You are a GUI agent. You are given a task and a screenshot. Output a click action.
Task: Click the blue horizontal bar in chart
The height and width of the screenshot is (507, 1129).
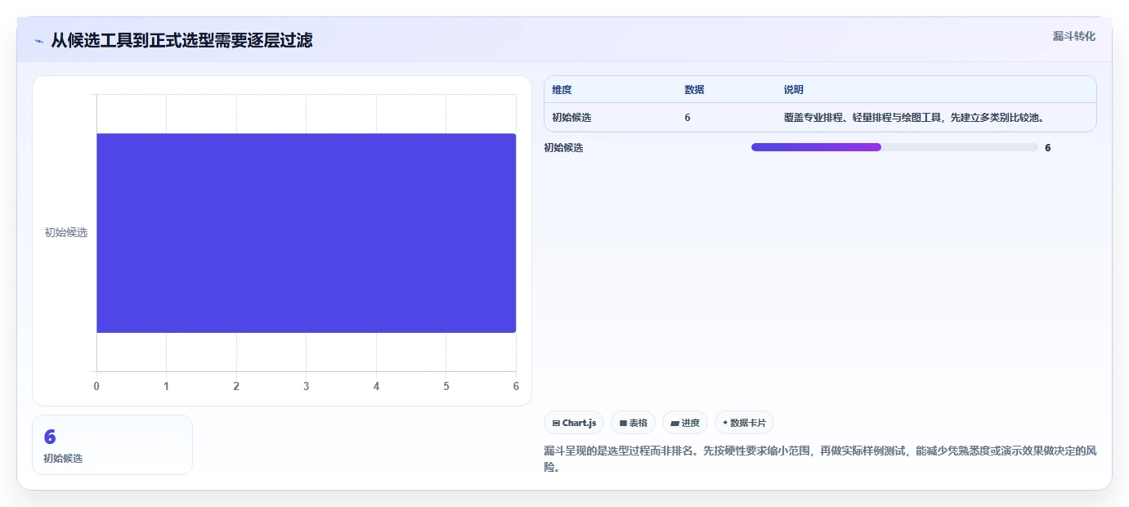(x=306, y=233)
